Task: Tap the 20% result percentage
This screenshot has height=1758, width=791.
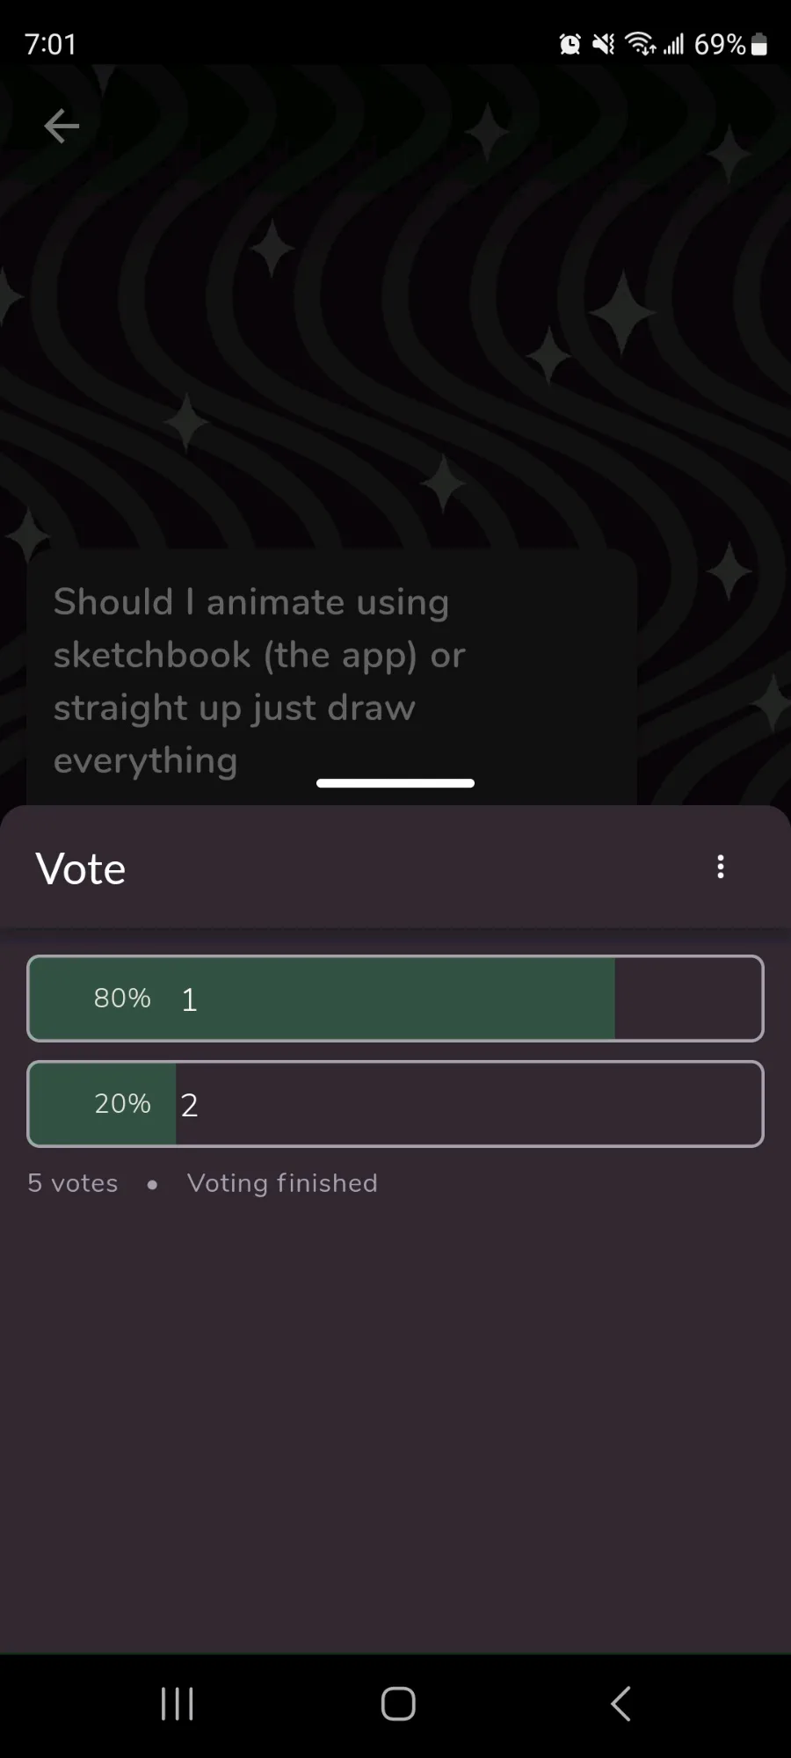Action: pos(122,1104)
